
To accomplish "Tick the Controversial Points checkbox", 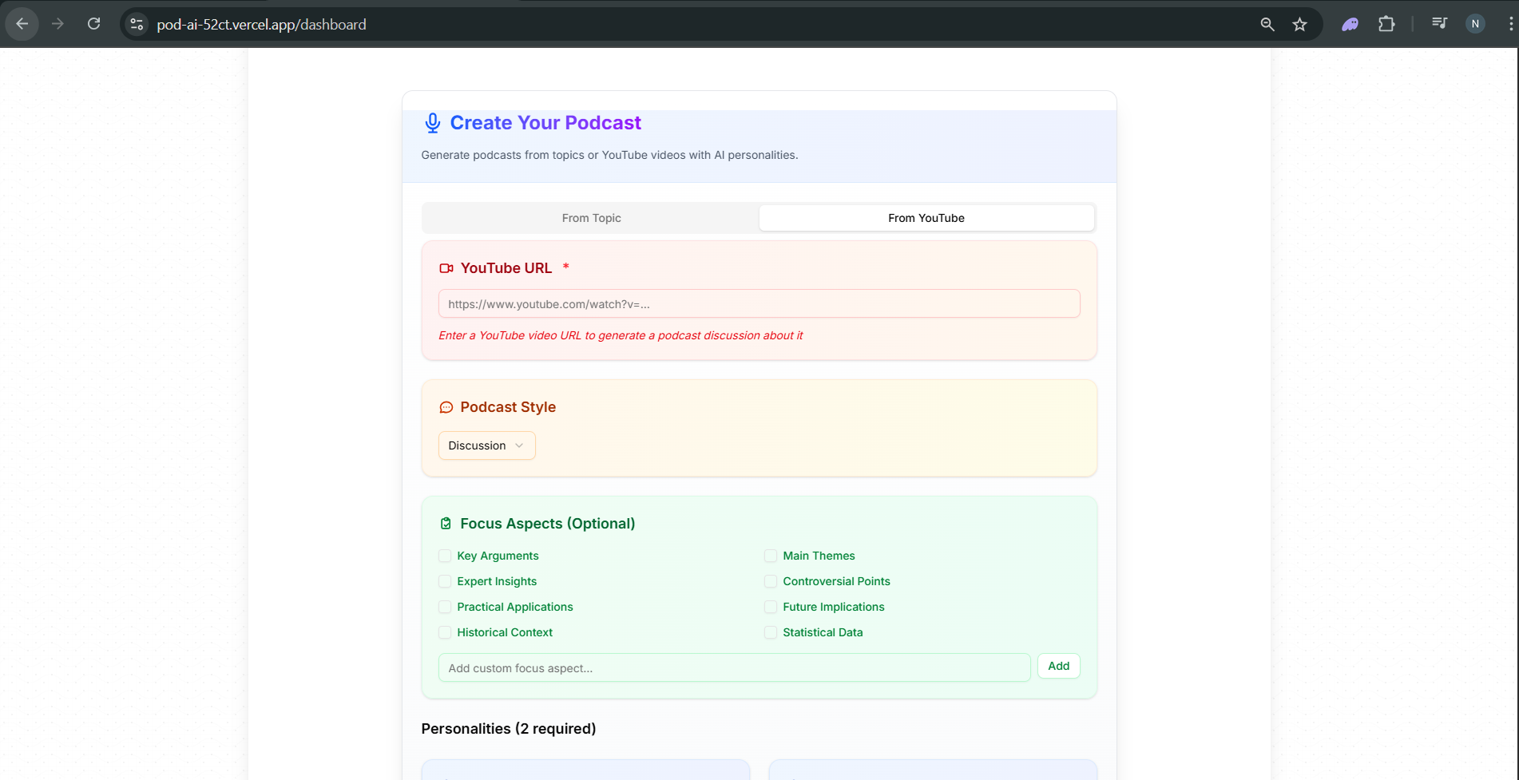I will [x=771, y=581].
